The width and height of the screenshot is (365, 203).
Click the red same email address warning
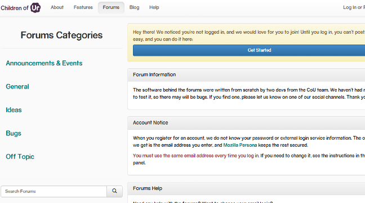click(x=196, y=156)
